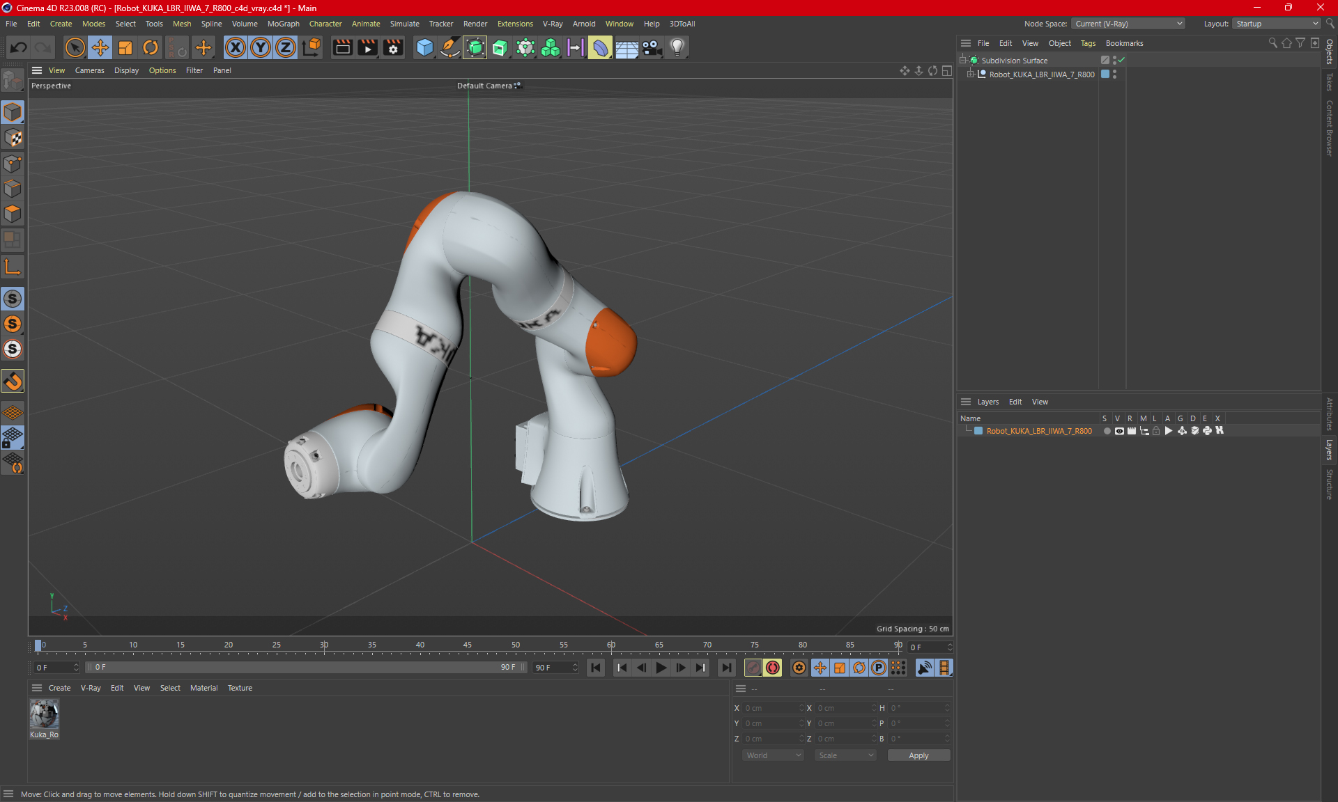Click the Undo arrow icon
This screenshot has height=802, width=1338.
click(19, 47)
